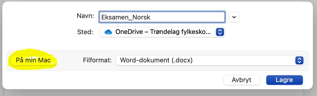
Task: Open the Sted location dropdown
Action: click(162, 32)
